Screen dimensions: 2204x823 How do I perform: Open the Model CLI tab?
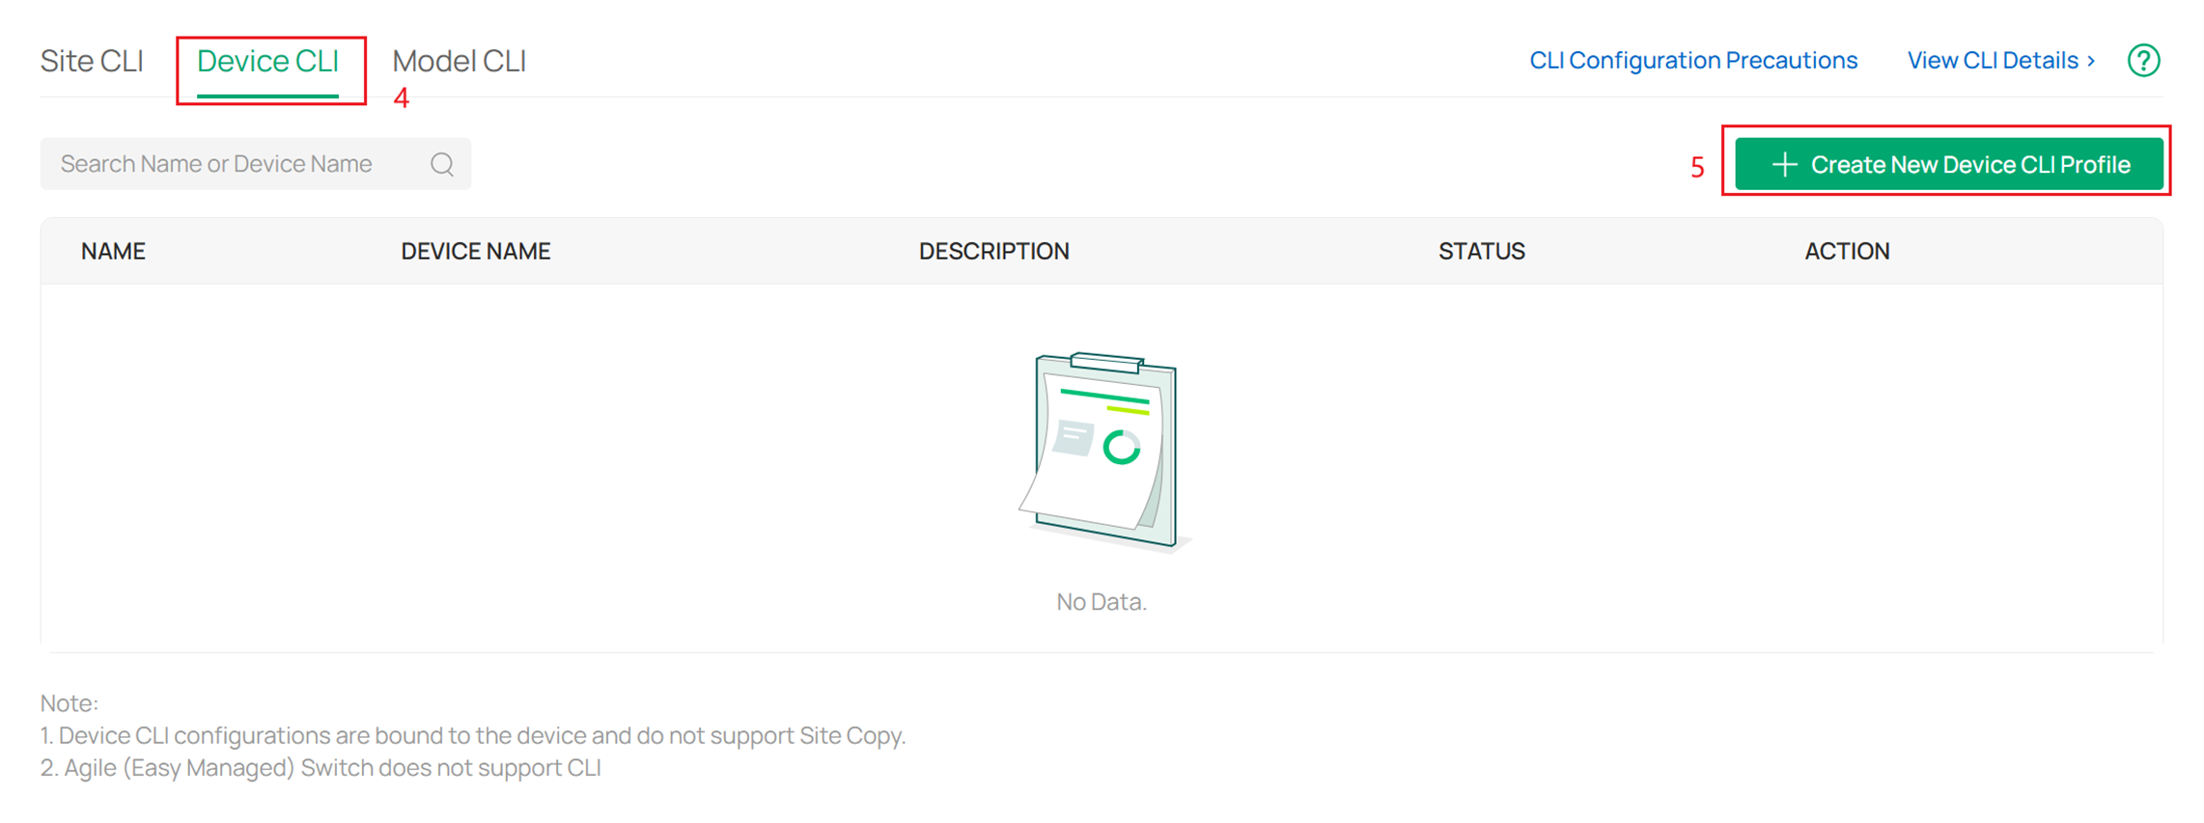point(459,61)
